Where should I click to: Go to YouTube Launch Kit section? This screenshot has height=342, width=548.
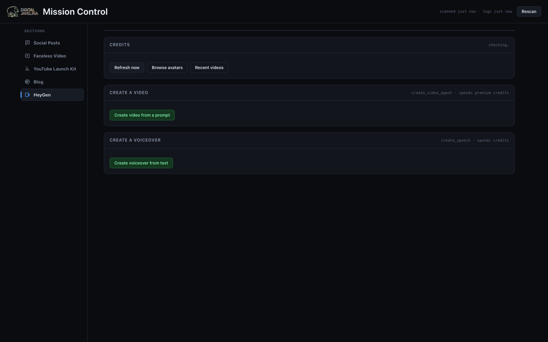pos(52,69)
